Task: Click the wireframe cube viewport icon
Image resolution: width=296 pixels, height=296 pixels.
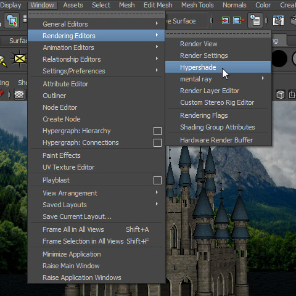Action: (x=281, y=95)
